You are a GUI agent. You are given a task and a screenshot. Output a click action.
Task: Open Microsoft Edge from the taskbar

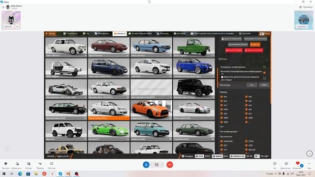[x=20, y=174]
